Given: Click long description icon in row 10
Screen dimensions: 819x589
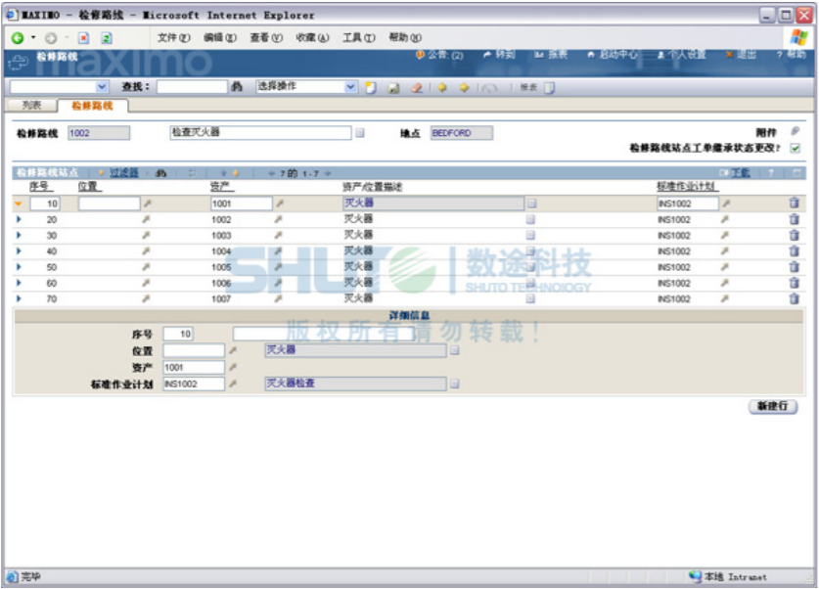Looking at the screenshot, I should tap(531, 204).
